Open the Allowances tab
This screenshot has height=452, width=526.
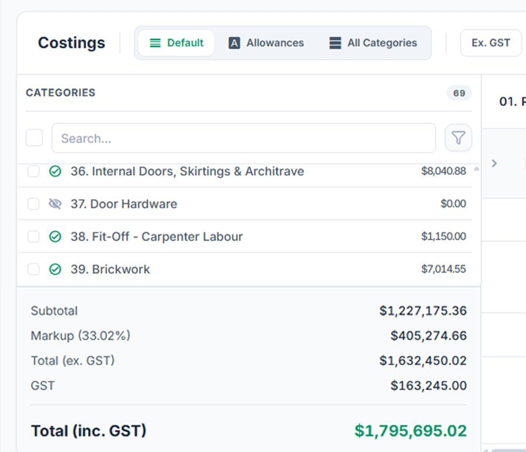(x=267, y=43)
